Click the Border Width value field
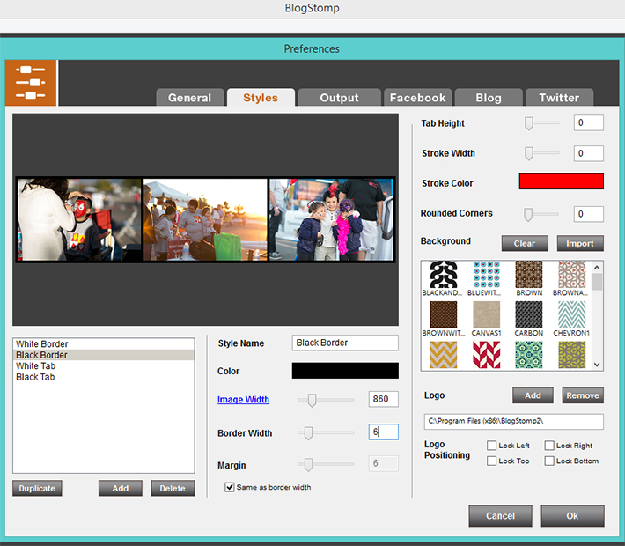 click(x=384, y=432)
